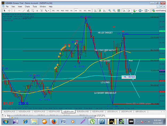
Task: Switch to EURUSDm,M30 chart tab
Action: [83, 112]
